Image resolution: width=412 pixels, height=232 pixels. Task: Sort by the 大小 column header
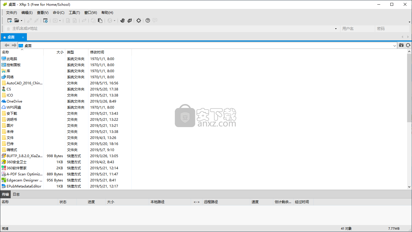(54, 52)
